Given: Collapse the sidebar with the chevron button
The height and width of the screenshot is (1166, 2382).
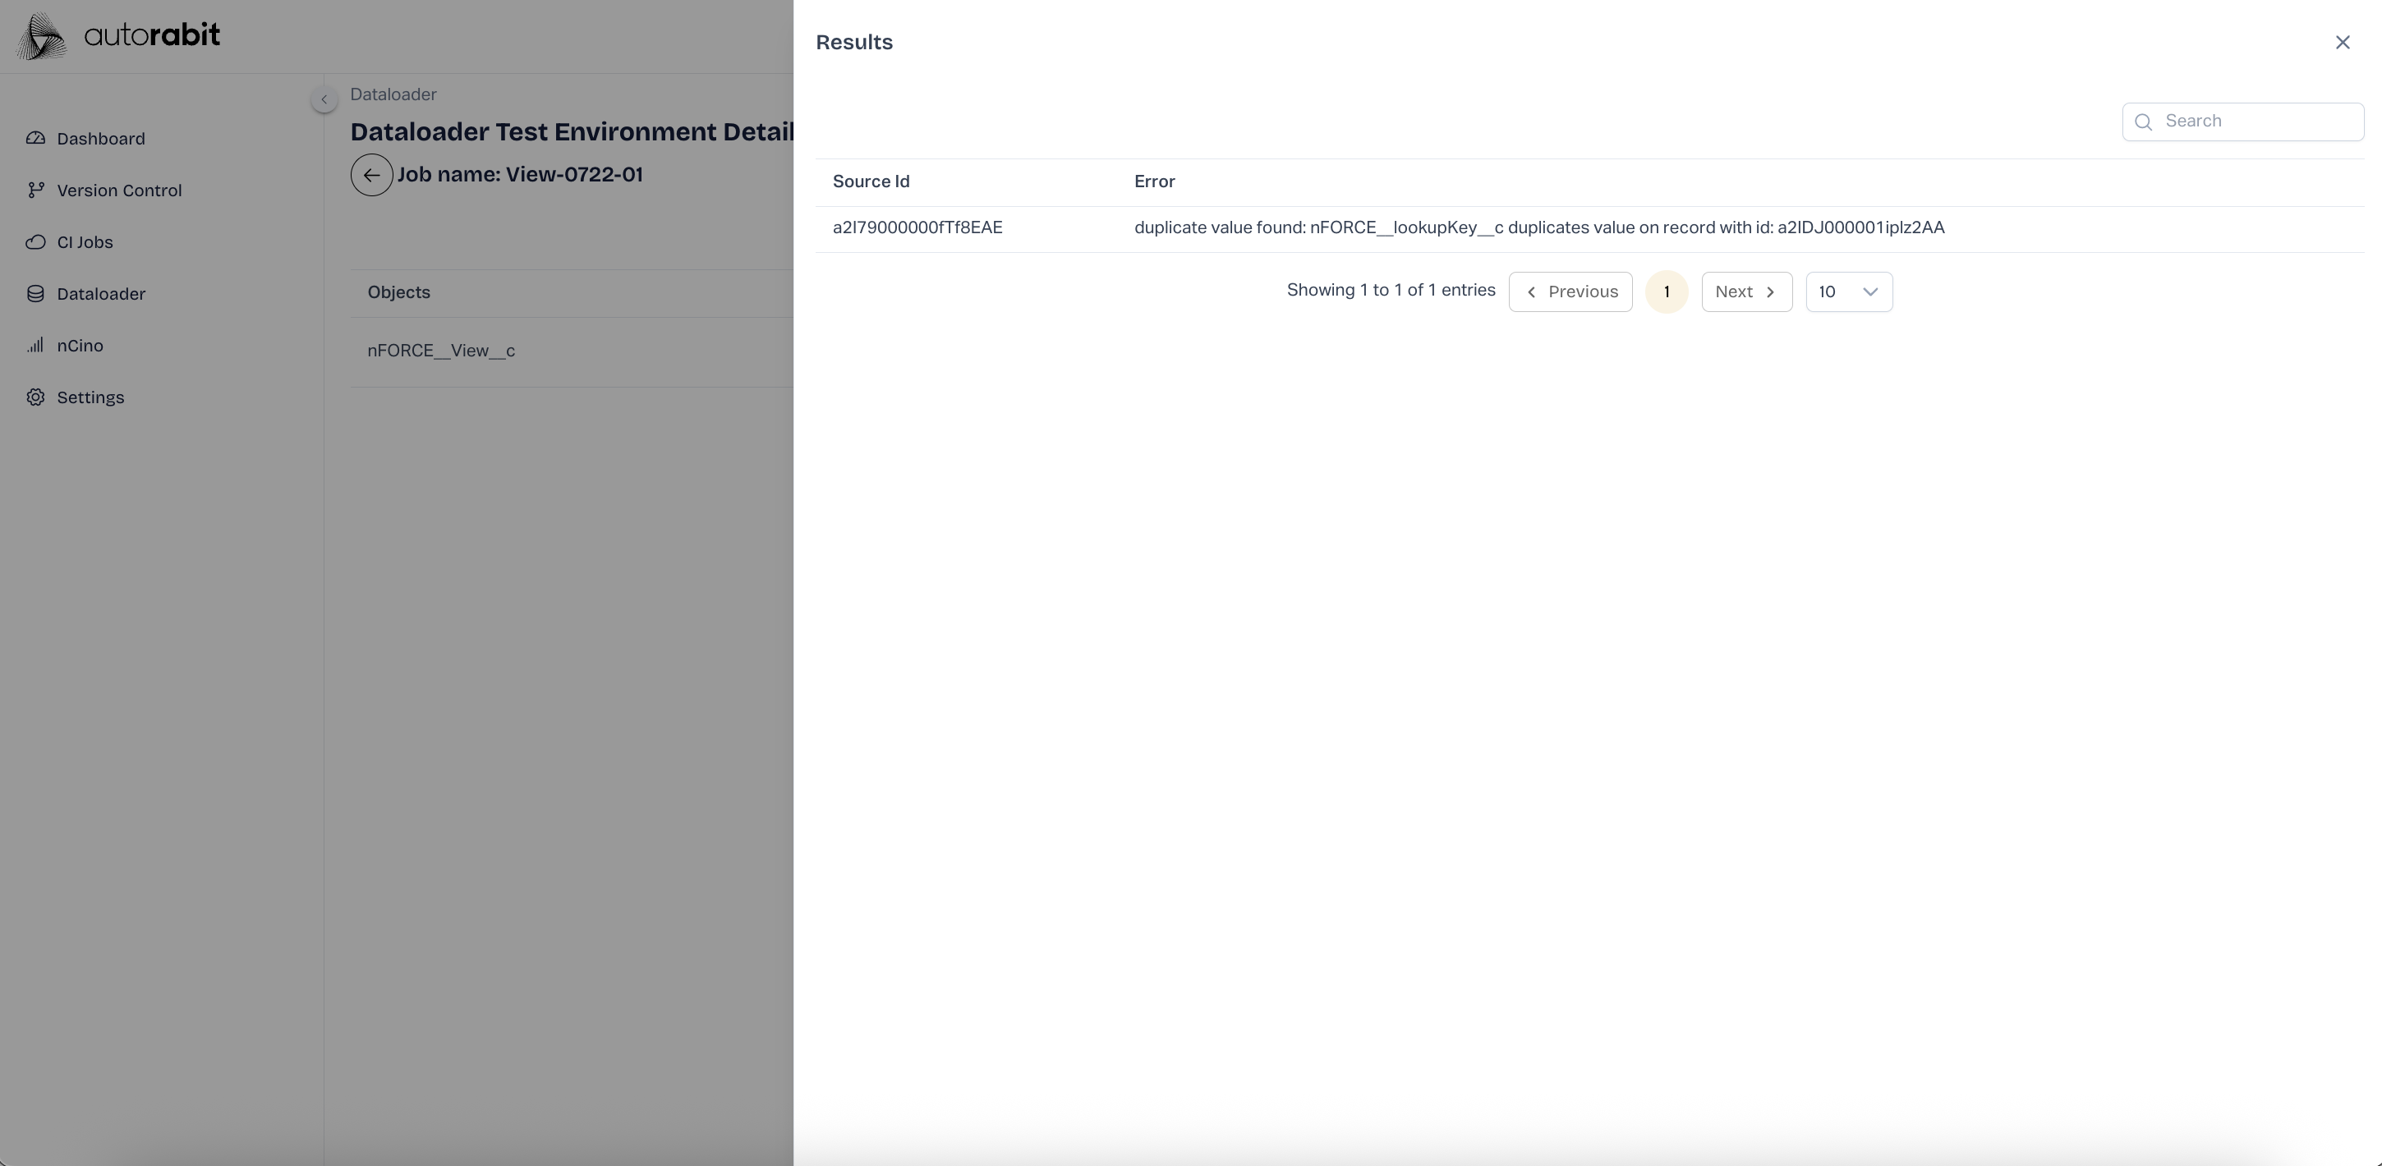Looking at the screenshot, I should 324,99.
